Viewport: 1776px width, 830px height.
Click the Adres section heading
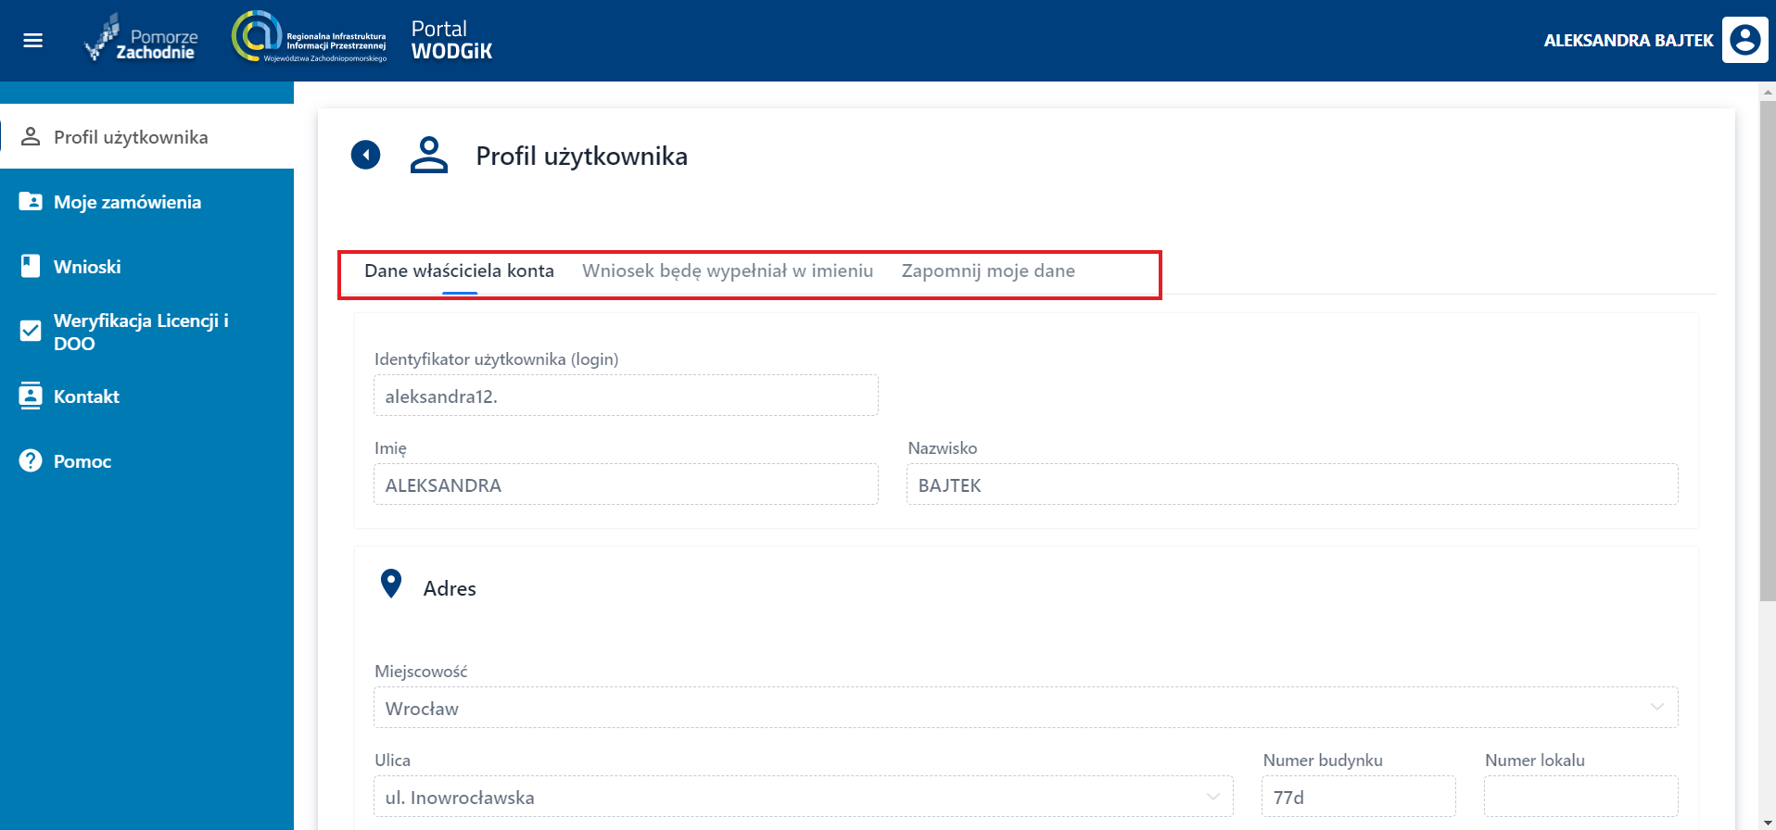[450, 588]
